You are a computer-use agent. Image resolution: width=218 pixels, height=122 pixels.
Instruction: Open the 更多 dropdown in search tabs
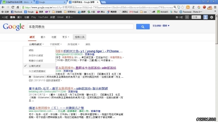(x=66, y=37)
